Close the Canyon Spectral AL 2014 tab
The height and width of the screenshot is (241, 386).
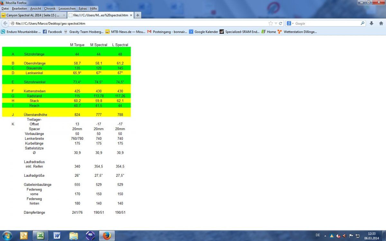[x=64, y=15]
